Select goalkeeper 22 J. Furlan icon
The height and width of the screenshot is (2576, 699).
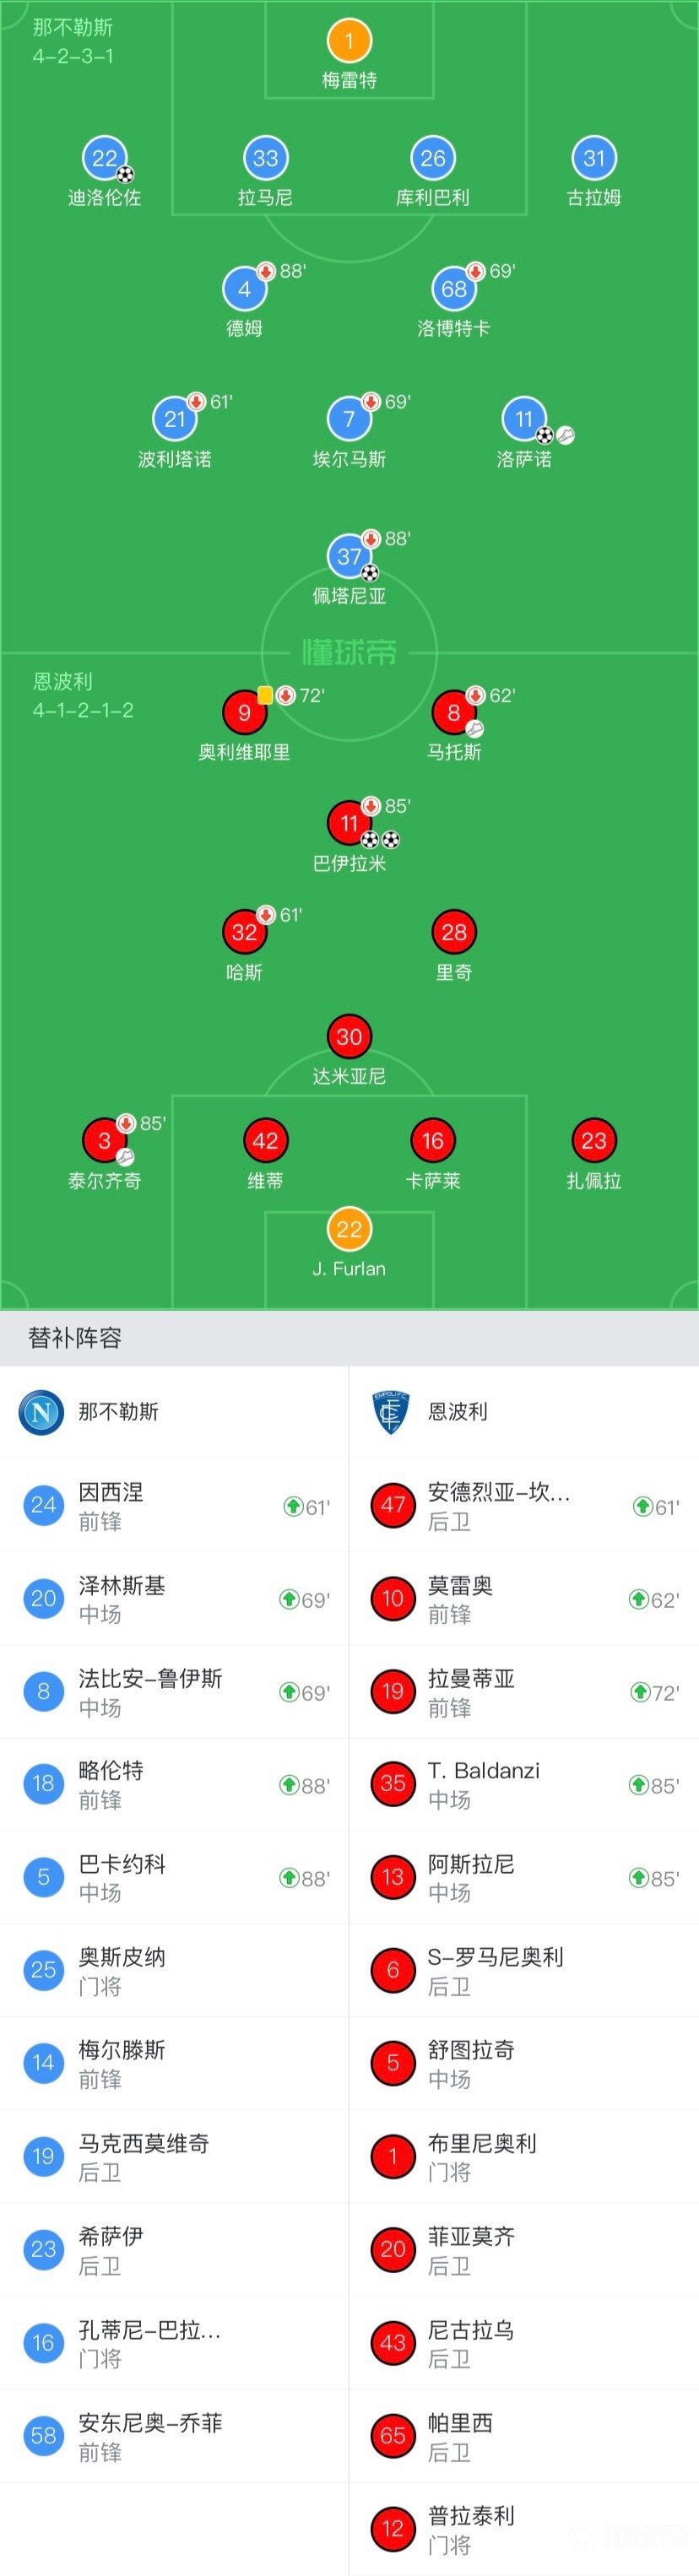pyautogui.click(x=349, y=1229)
